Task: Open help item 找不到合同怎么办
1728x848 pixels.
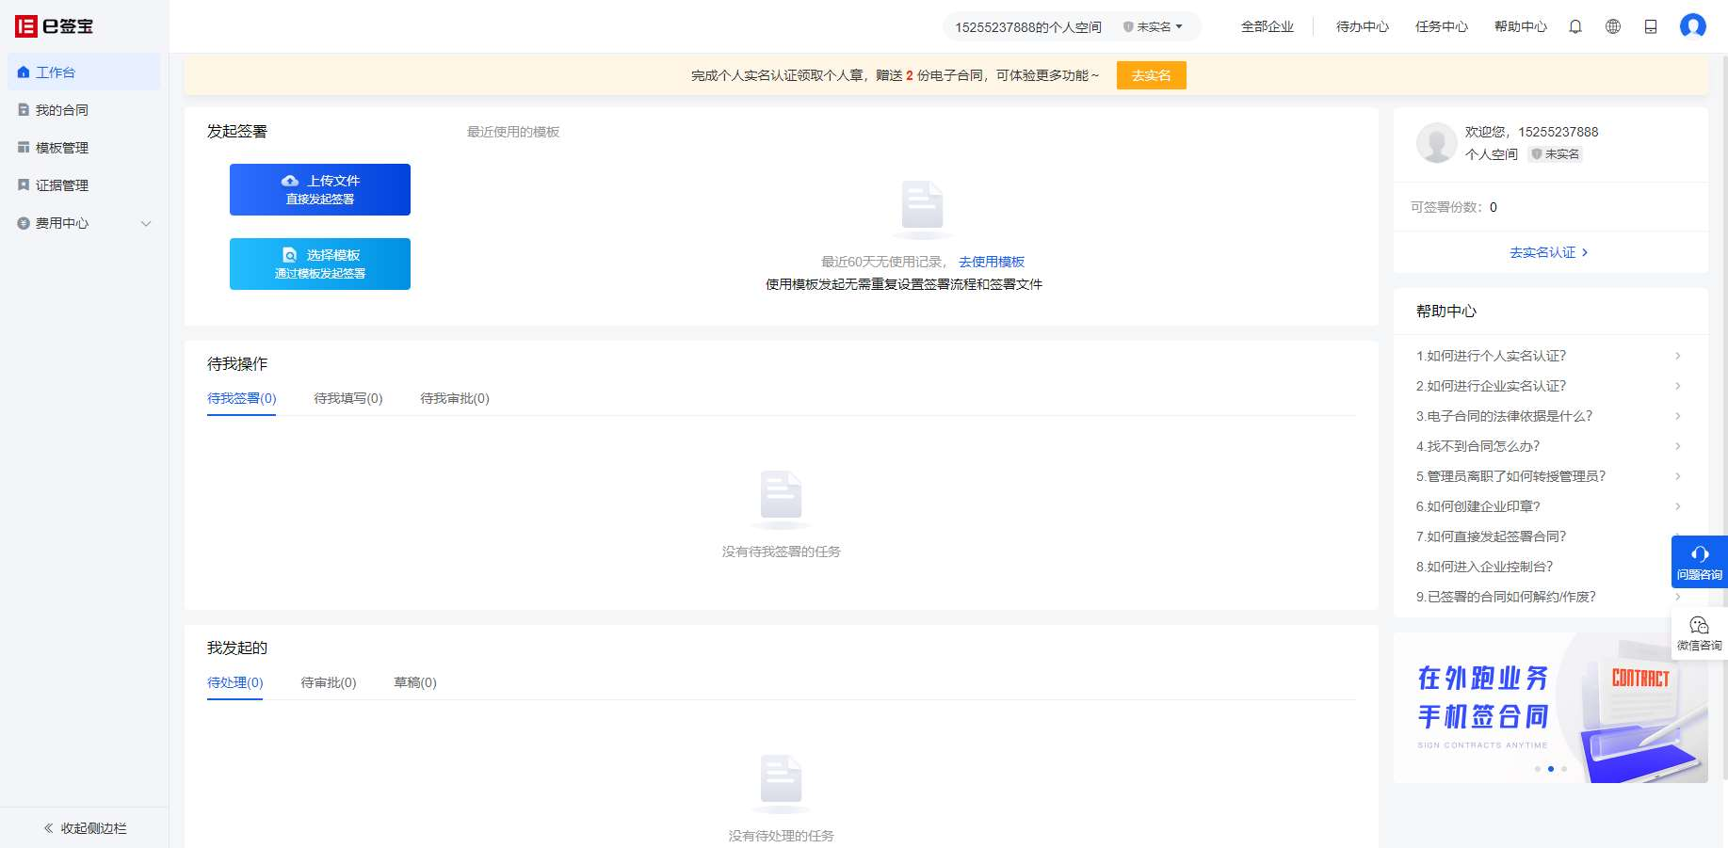Action: point(1478,446)
